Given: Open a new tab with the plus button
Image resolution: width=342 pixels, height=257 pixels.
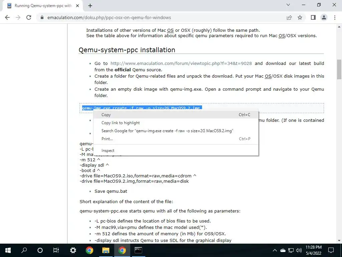Looking at the screenshot, I should (90, 6).
